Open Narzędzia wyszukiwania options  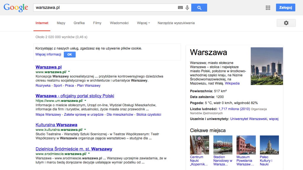176,23
